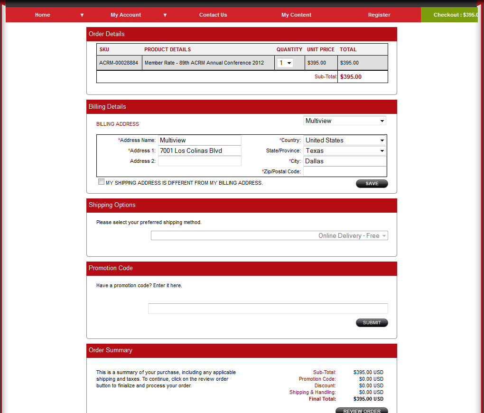Open the Multiview saved address dropdown

(344, 121)
